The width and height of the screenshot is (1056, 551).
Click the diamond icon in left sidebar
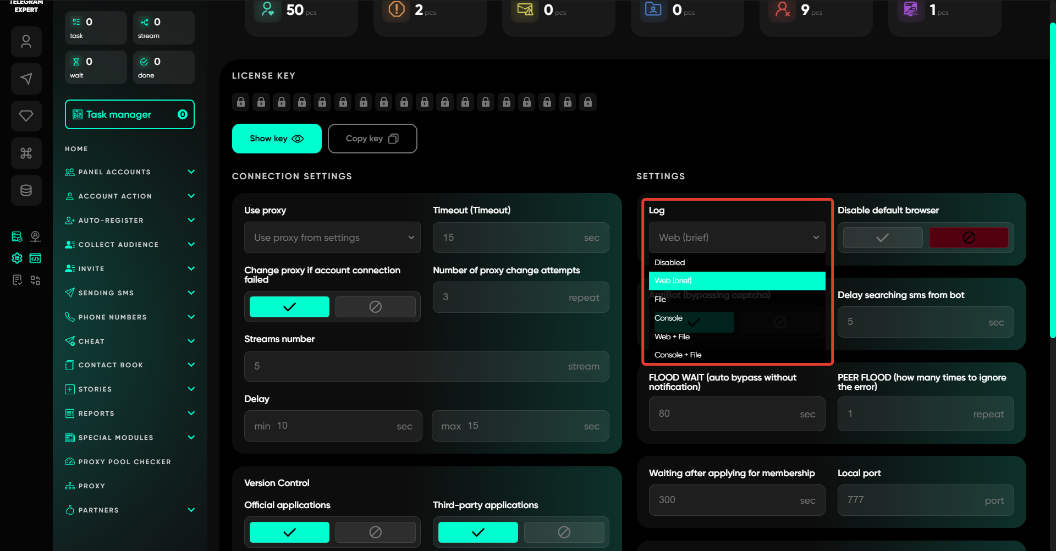pos(26,115)
